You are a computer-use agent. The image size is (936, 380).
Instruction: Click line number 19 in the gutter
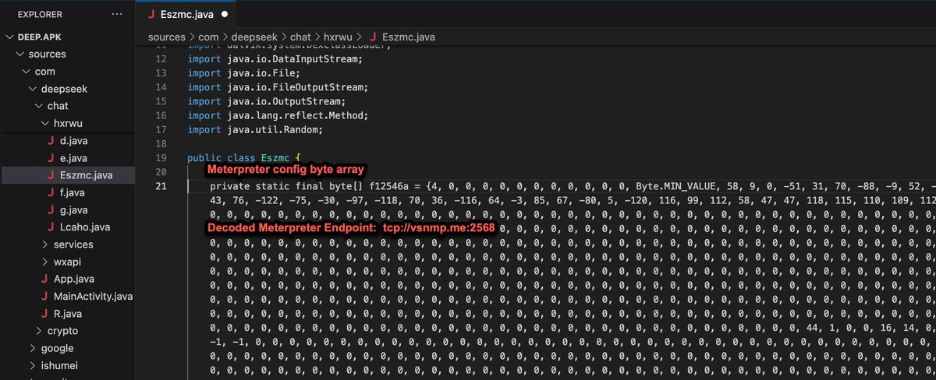pos(161,158)
